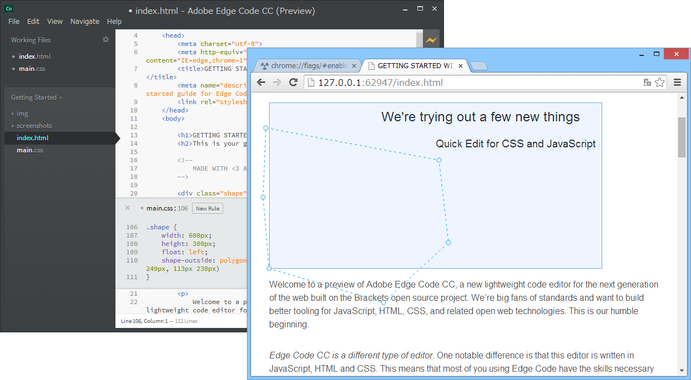The width and height of the screenshot is (691, 380).
Task: Click the forward navigation arrow
Action: click(277, 82)
